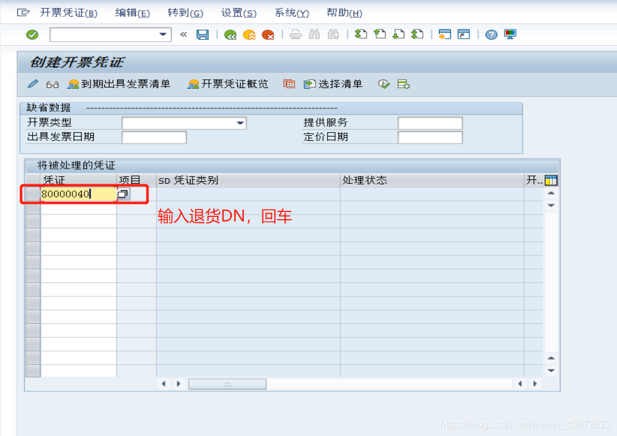Click horizontal scrollbar thumb below table
Image resolution: width=617 pixels, height=436 pixels.
pos(227,384)
